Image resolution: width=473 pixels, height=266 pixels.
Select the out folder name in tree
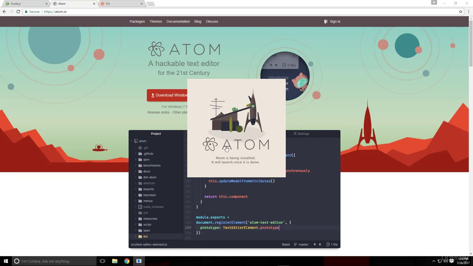pos(146,213)
